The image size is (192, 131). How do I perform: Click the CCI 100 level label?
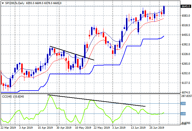(183, 114)
